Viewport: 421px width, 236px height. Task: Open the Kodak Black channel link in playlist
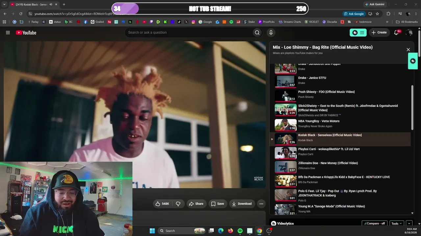(x=306, y=140)
